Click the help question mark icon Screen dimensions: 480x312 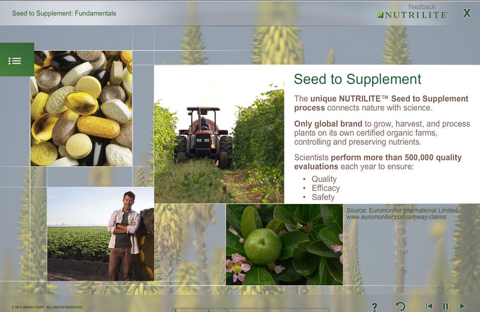(x=374, y=307)
